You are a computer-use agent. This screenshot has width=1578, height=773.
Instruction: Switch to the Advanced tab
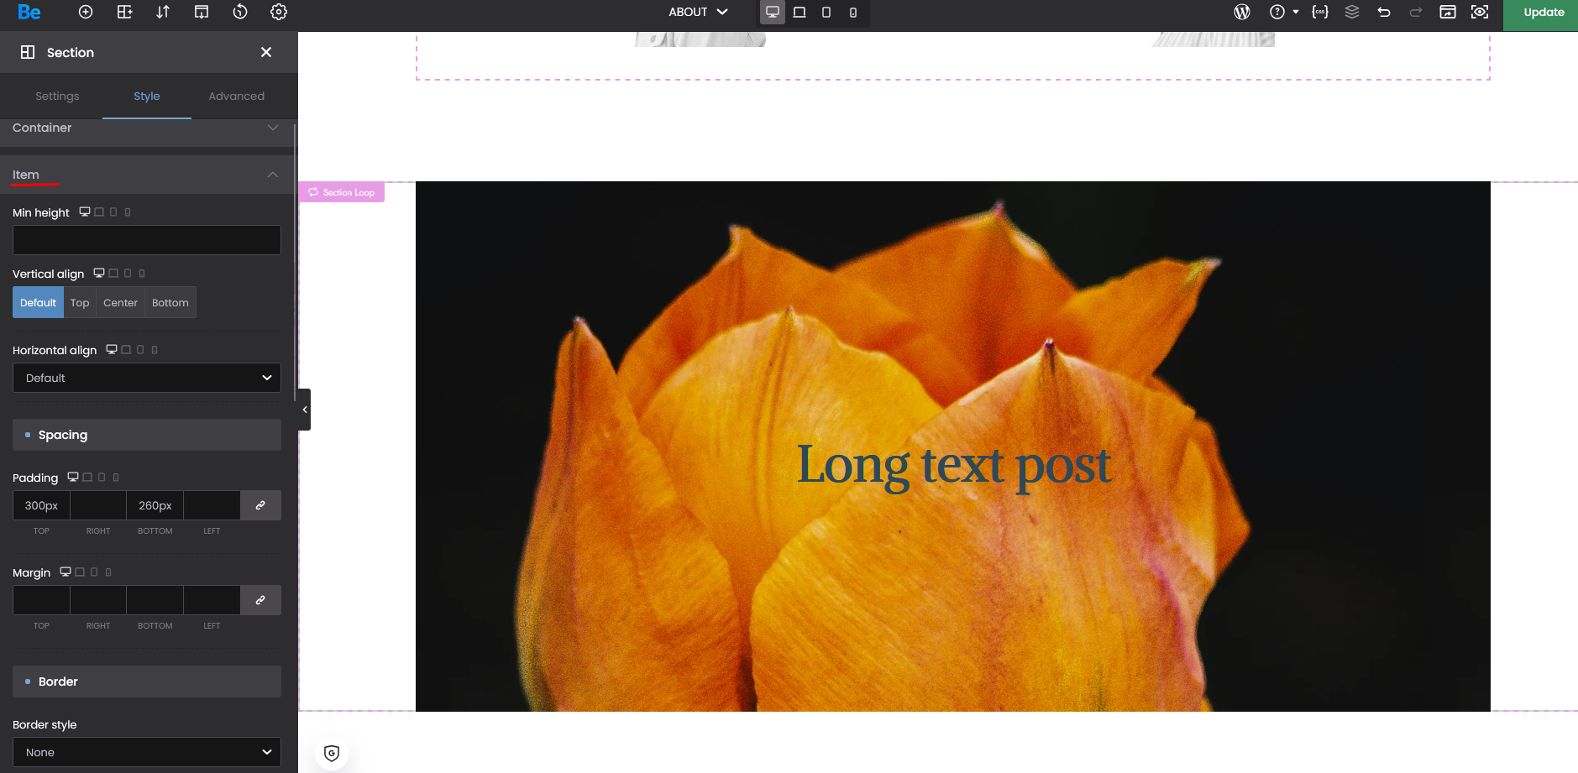[236, 97]
